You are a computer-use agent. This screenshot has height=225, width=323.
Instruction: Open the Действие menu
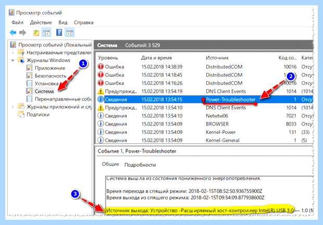click(41, 22)
